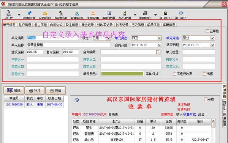Click scroll-up arrow of receipt table

pos(213,121)
